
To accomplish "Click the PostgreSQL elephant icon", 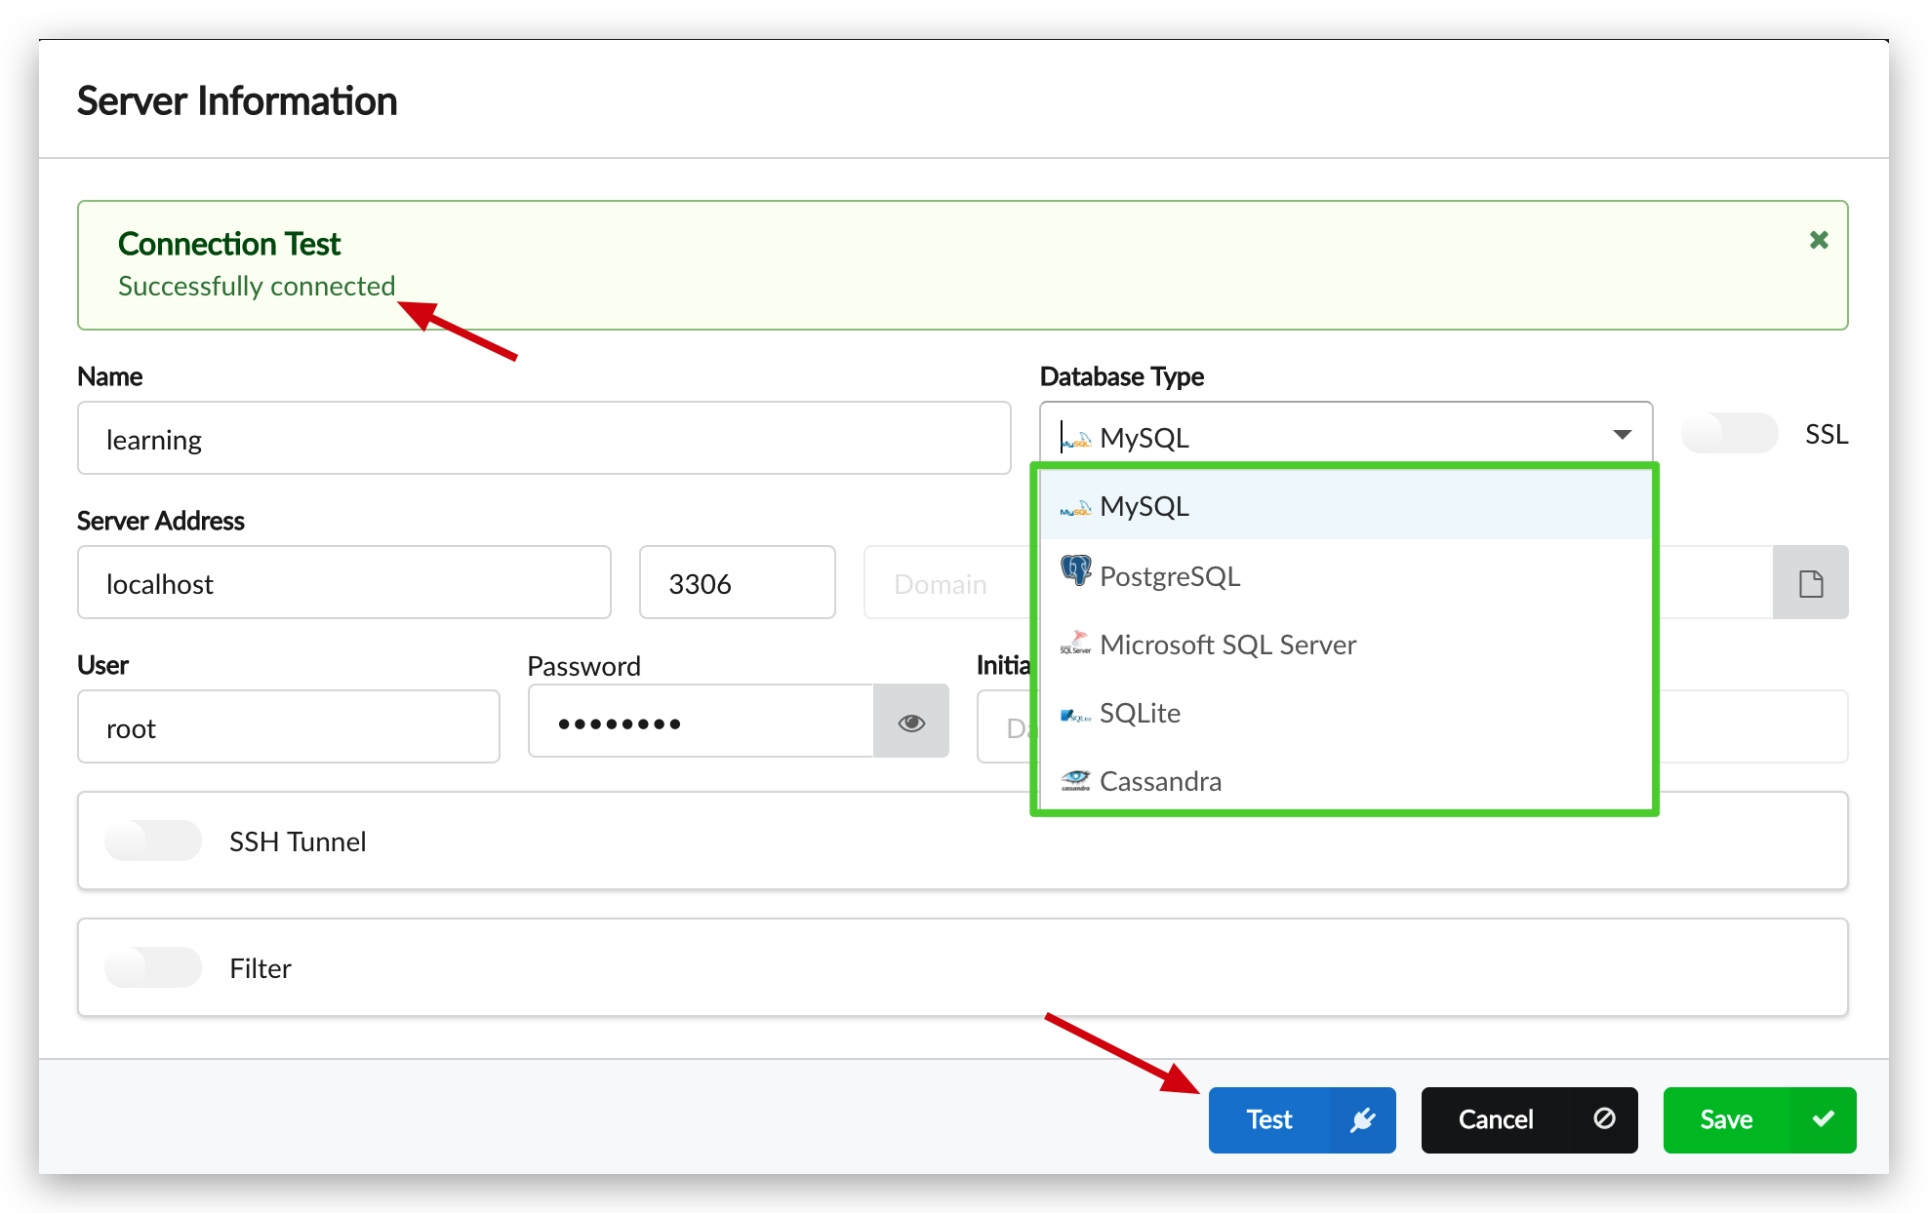I will [x=1075, y=571].
